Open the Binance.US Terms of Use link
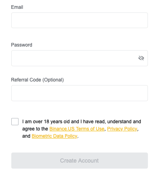Image resolution: width=160 pixels, height=171 pixels. 77,129
